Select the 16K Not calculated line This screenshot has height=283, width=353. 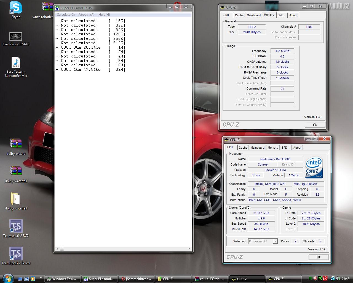pyautogui.click(x=91, y=21)
